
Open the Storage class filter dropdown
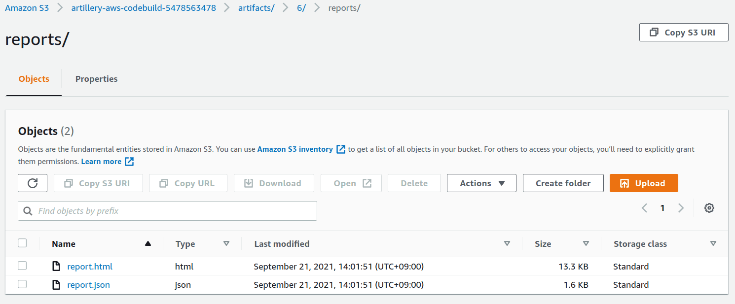click(713, 243)
